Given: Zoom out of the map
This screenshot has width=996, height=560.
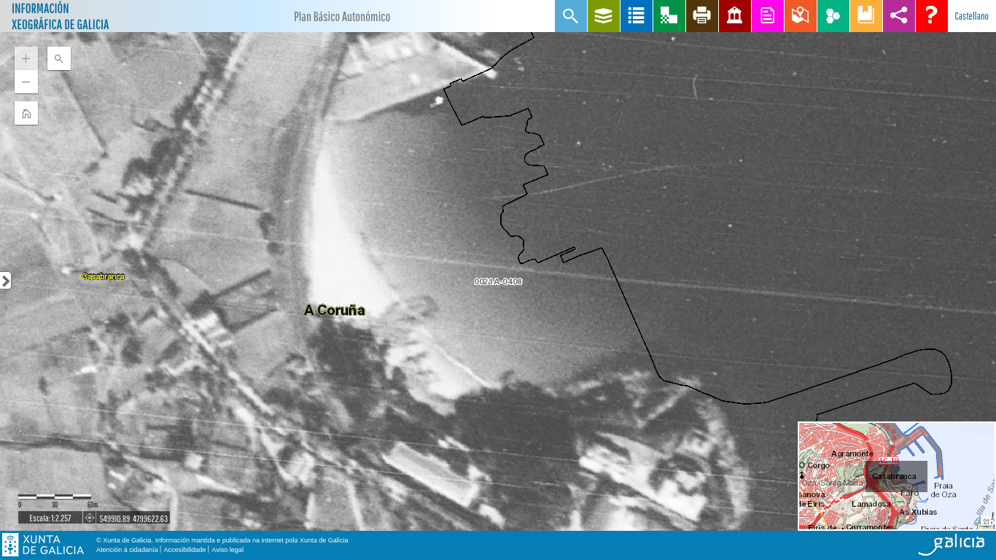Looking at the screenshot, I should (x=26, y=82).
